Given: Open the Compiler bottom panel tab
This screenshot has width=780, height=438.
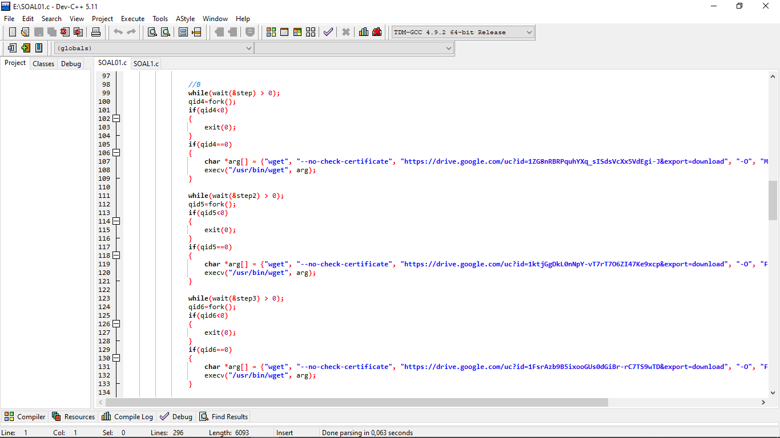Looking at the screenshot, I should coord(25,417).
